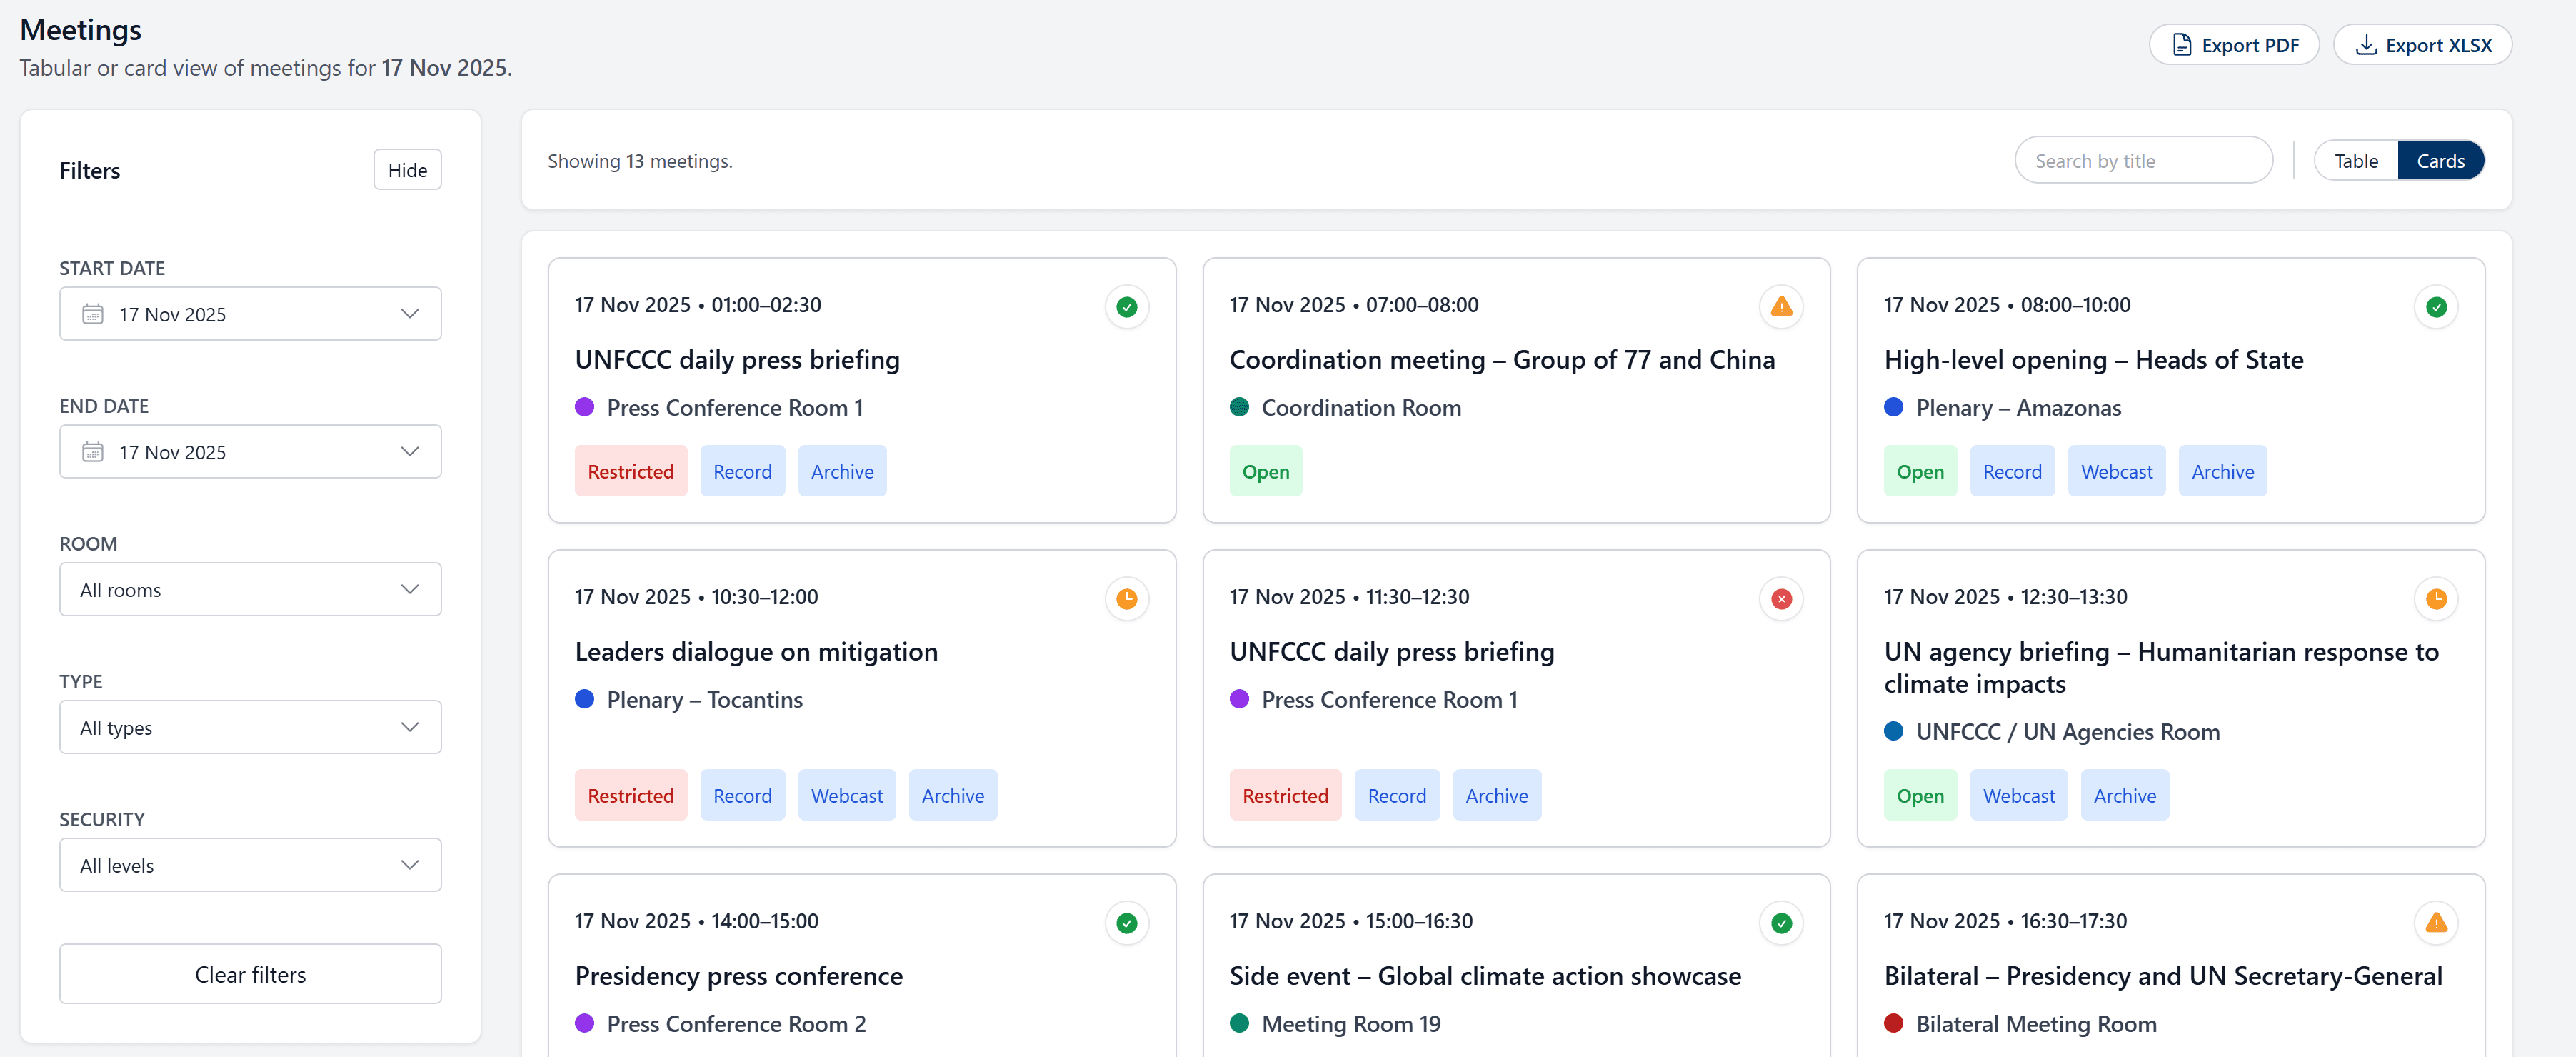Viewport: 2576px width, 1057px height.
Task: Click the orange warning icon on the Group of 77 card
Action: [x=1781, y=307]
